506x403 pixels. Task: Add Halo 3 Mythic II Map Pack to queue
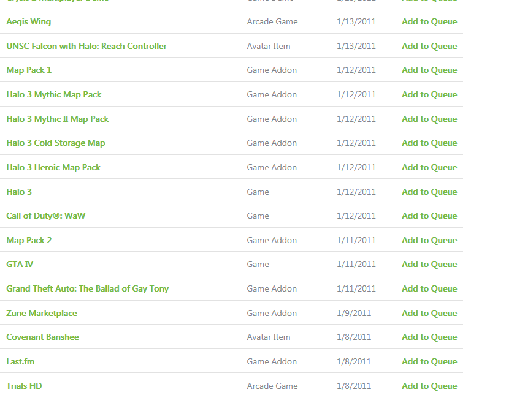click(x=429, y=119)
